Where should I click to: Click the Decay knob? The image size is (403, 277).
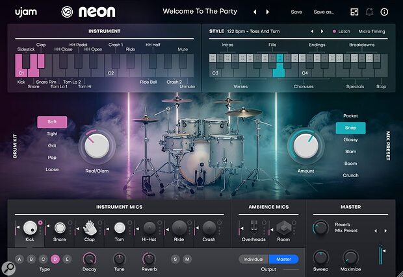[x=89, y=259]
